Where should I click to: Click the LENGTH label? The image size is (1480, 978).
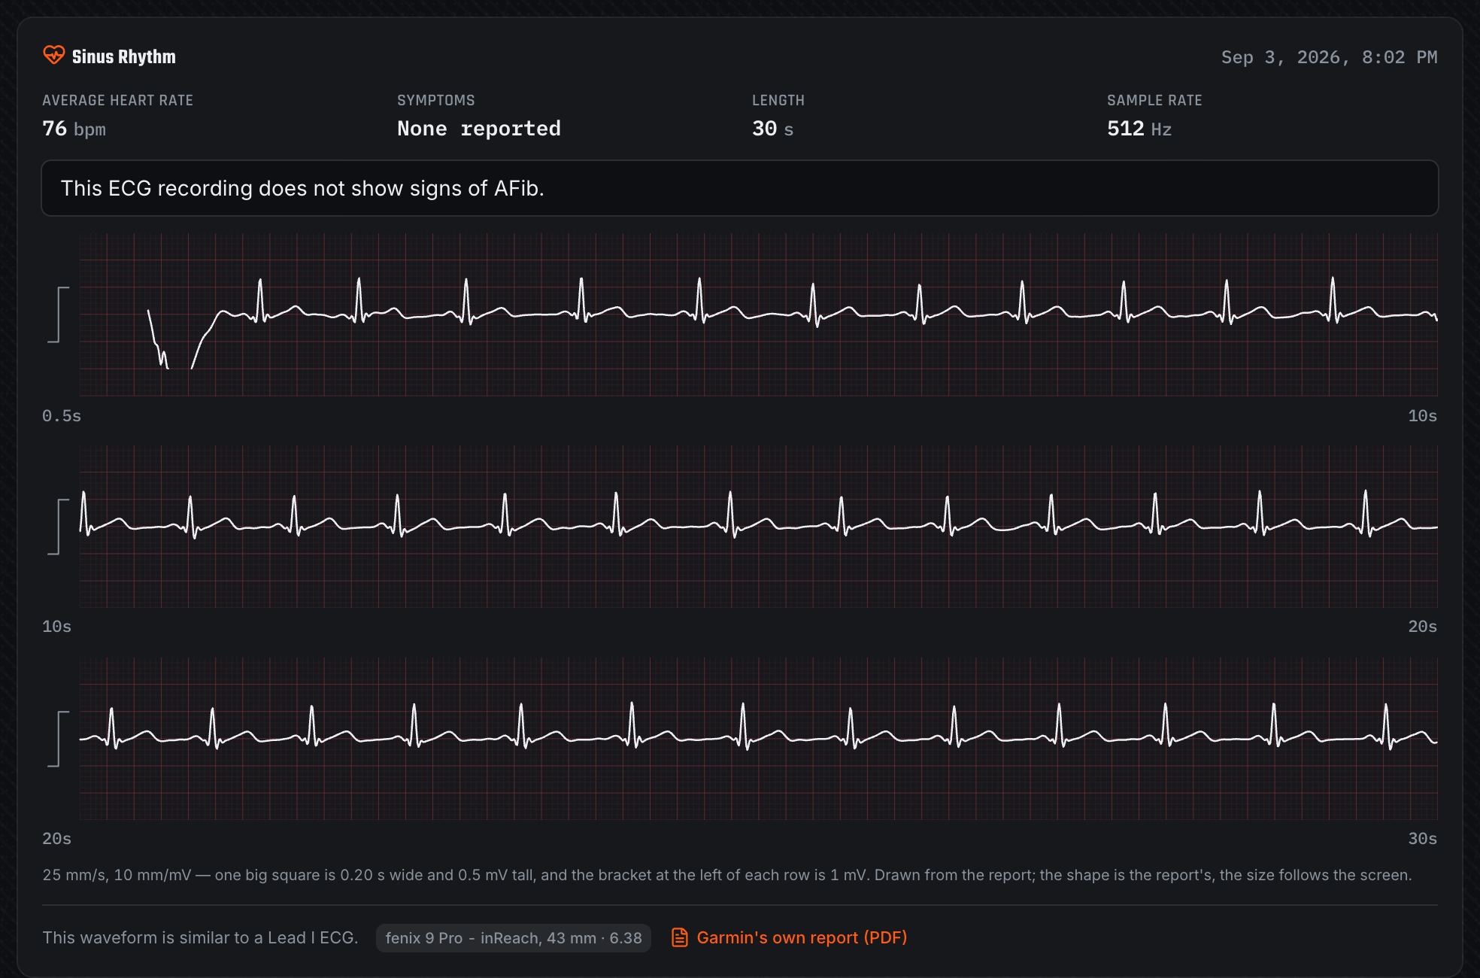point(778,100)
